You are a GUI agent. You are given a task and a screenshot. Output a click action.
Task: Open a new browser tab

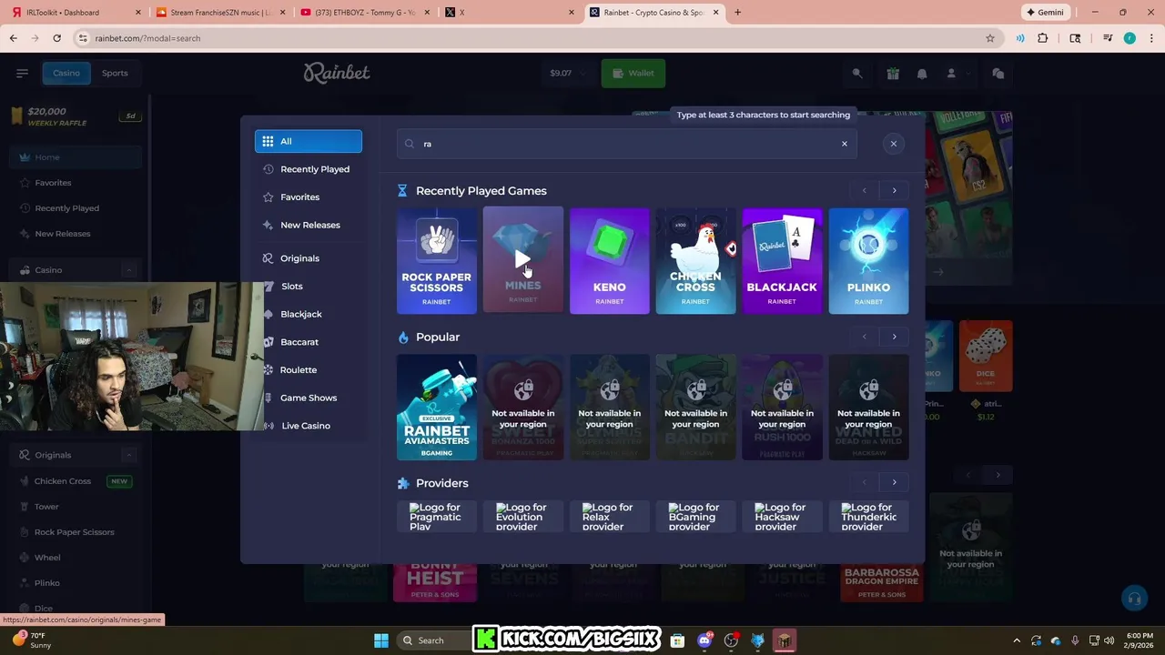(x=737, y=13)
